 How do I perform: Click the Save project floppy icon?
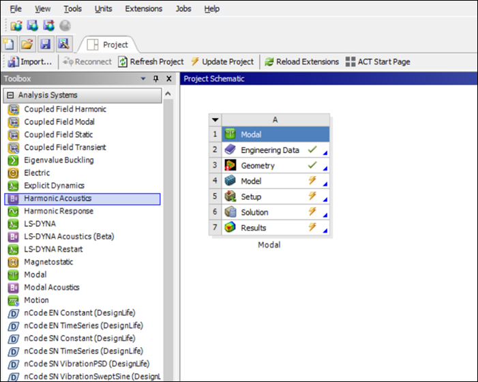tap(45, 44)
